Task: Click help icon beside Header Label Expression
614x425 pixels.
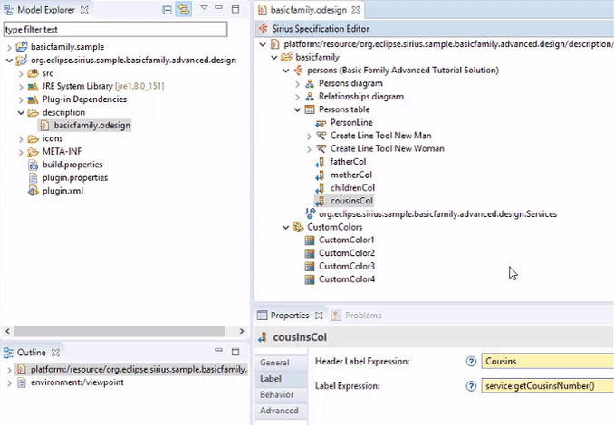Action: pos(471,362)
